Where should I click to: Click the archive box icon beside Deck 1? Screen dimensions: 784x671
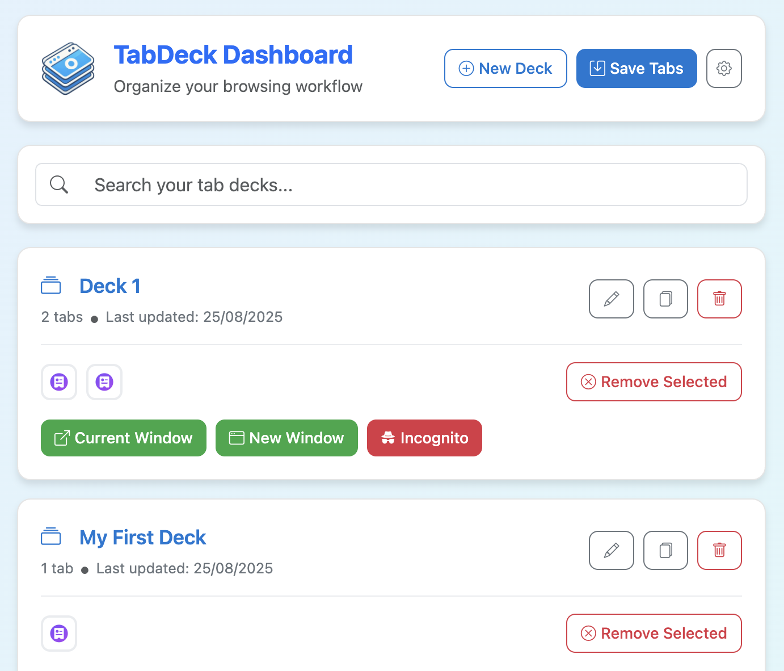tap(51, 286)
